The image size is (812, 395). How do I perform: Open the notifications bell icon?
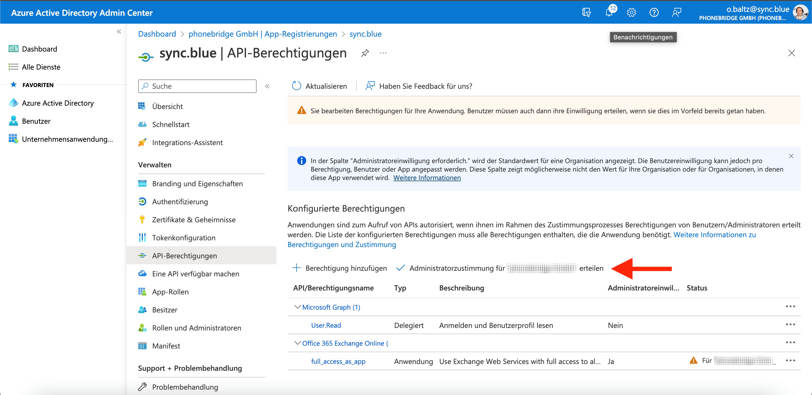click(609, 13)
